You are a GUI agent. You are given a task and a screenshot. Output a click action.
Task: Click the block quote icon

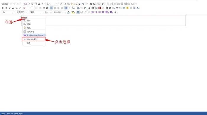44,8
